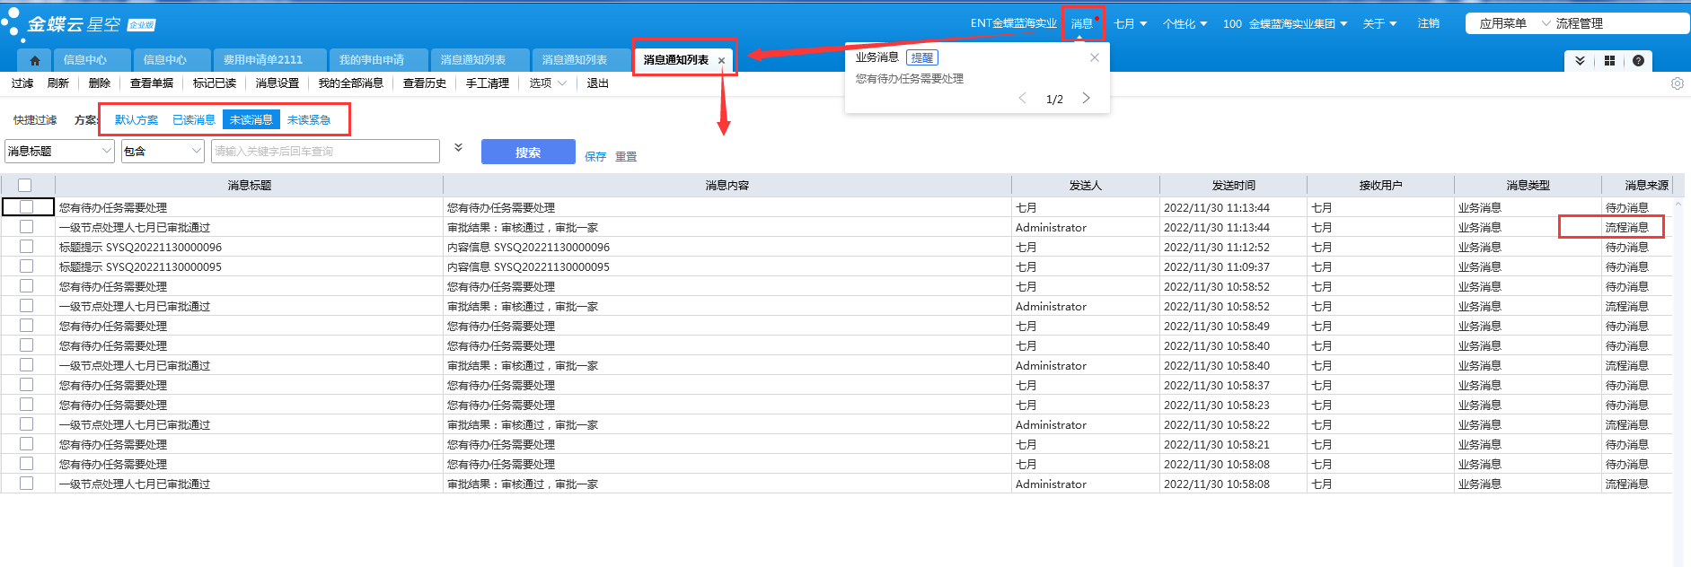Click the 重置 link
The image size is (1691, 567).
[626, 156]
